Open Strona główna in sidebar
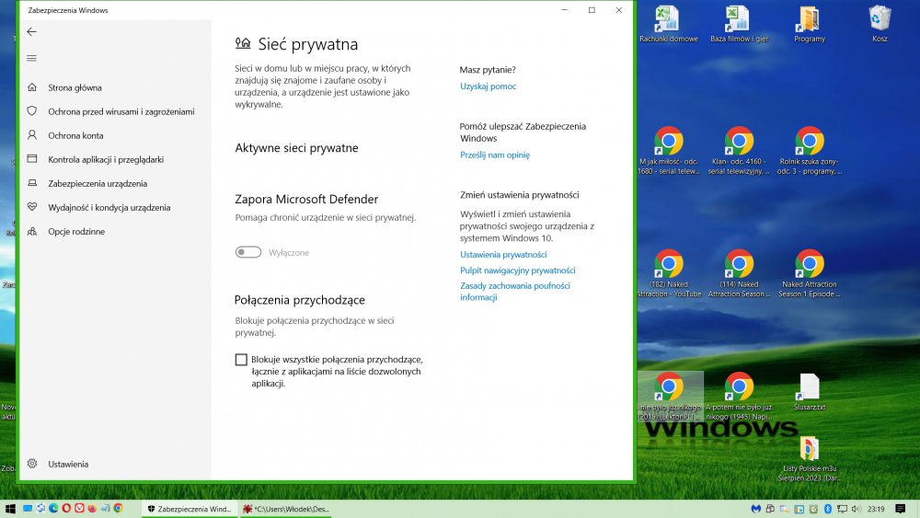This screenshot has height=518, width=920. point(75,87)
